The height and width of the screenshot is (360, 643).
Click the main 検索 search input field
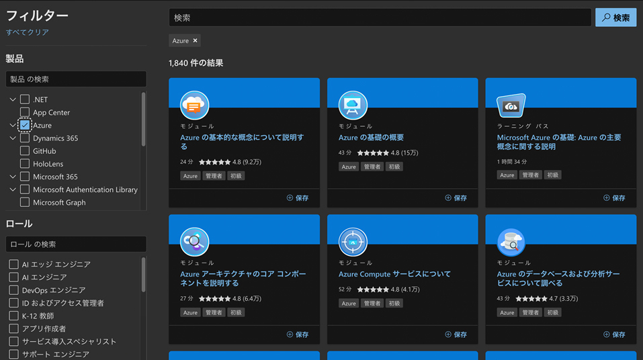[380, 17]
